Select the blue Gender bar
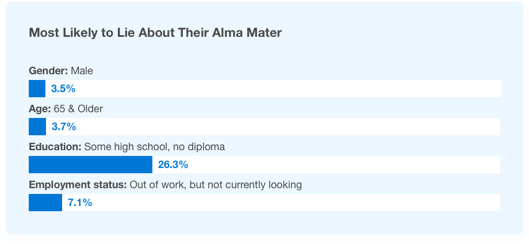Screen dimensions: 529x244 (x=37, y=89)
